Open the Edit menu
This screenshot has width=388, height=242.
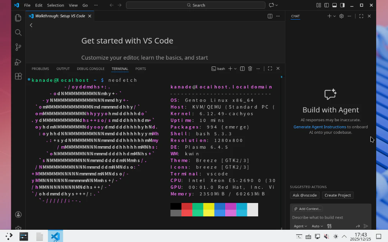pyautogui.click(x=39, y=5)
